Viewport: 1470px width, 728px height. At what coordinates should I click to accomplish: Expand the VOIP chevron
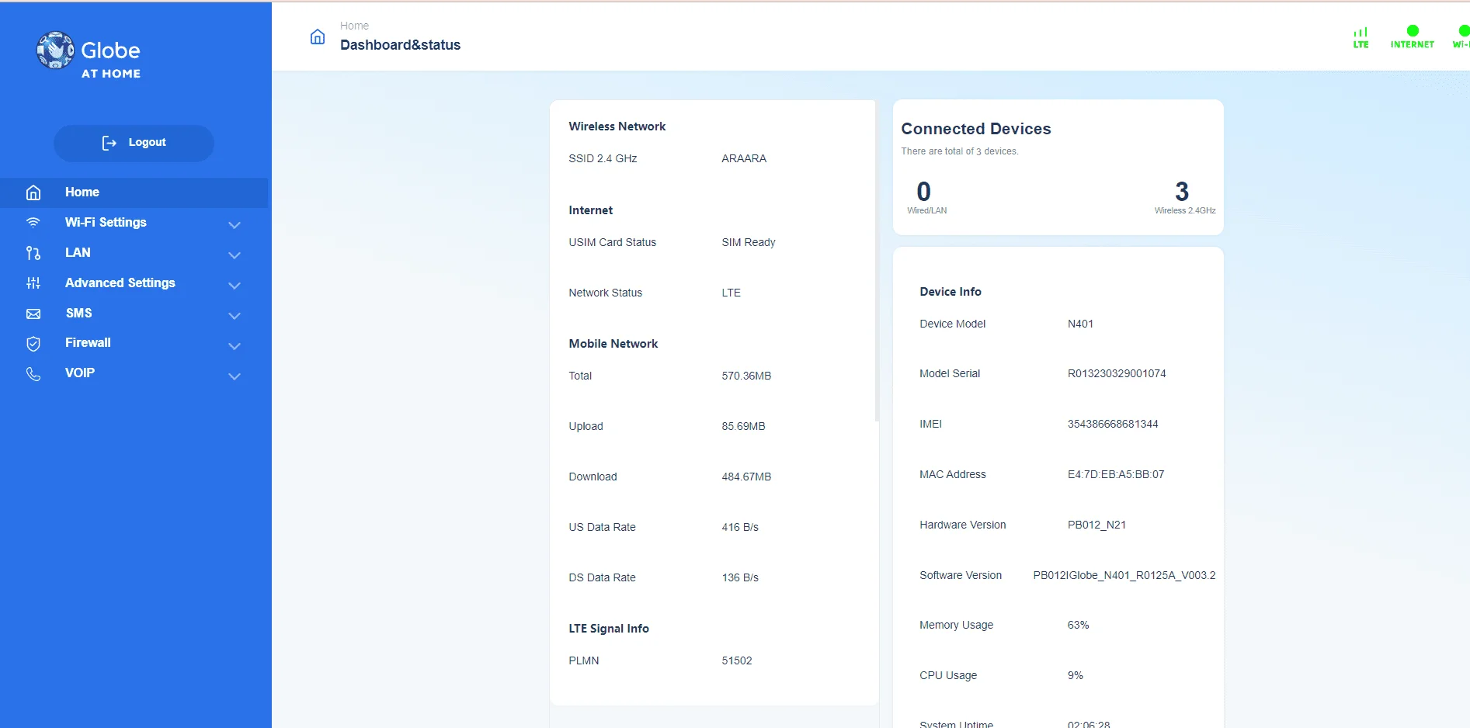(235, 376)
